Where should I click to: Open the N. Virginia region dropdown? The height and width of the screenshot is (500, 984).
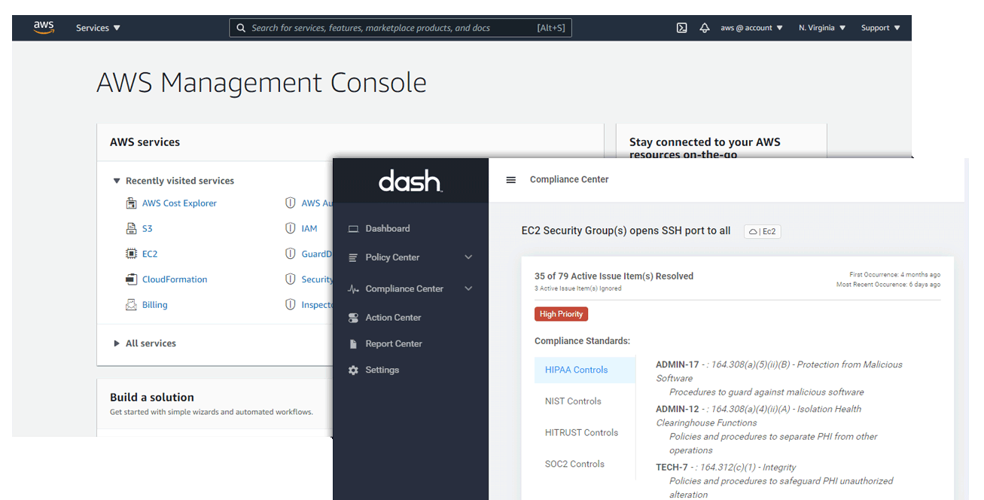[x=822, y=28]
